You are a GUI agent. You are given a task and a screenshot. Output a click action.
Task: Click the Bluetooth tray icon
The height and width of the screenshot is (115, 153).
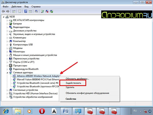(x=150, y=111)
